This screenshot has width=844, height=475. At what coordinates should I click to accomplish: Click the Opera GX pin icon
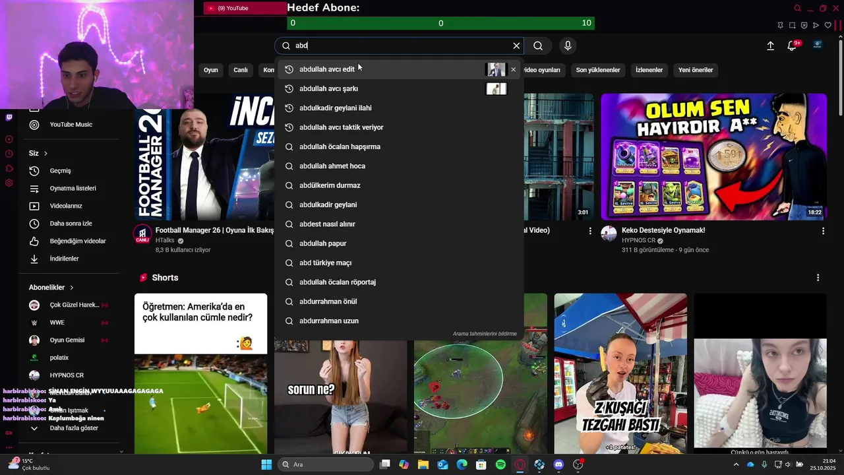[x=780, y=25]
